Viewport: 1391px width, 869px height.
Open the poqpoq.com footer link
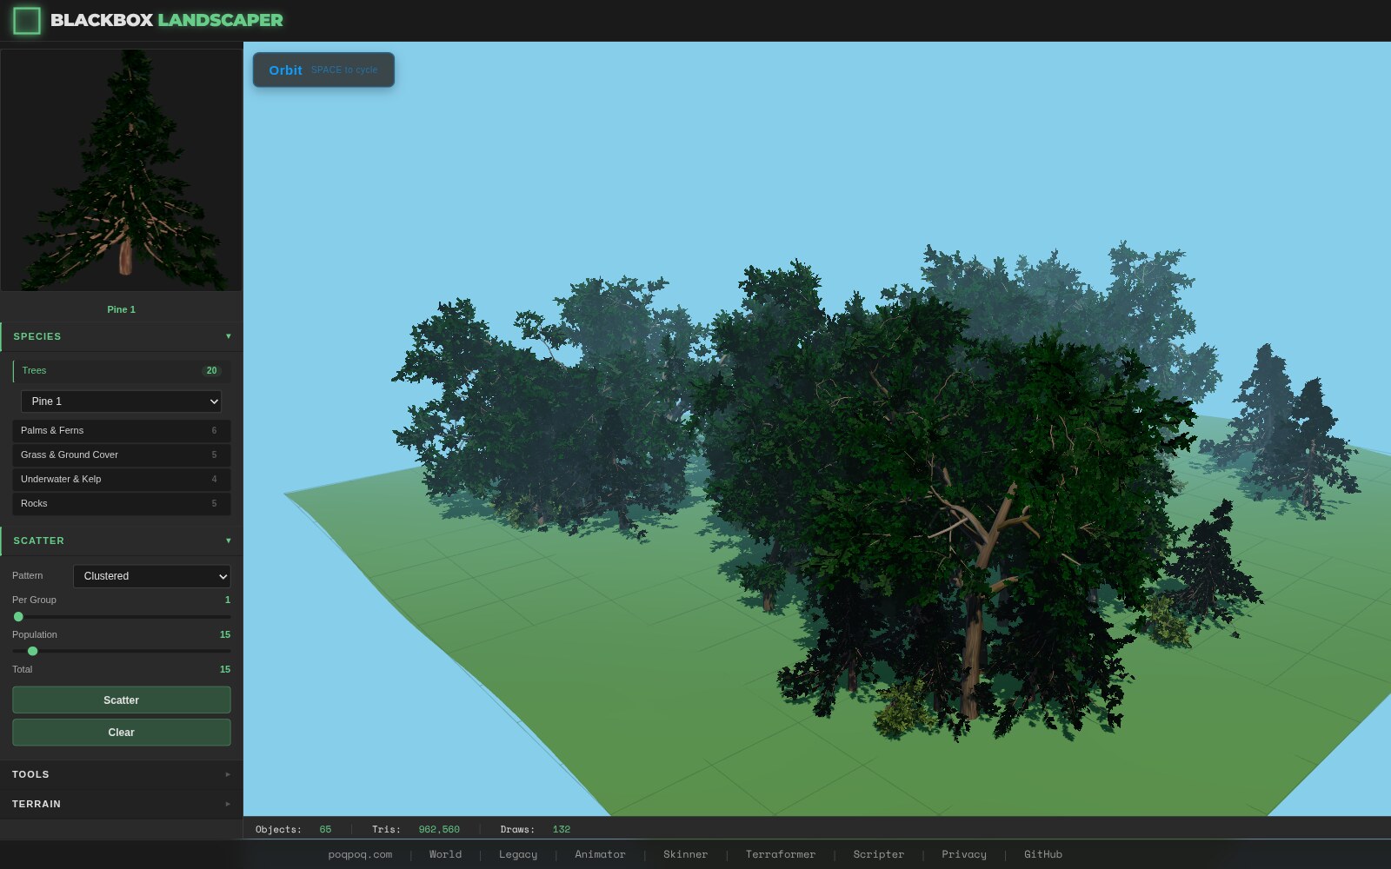pos(360,854)
